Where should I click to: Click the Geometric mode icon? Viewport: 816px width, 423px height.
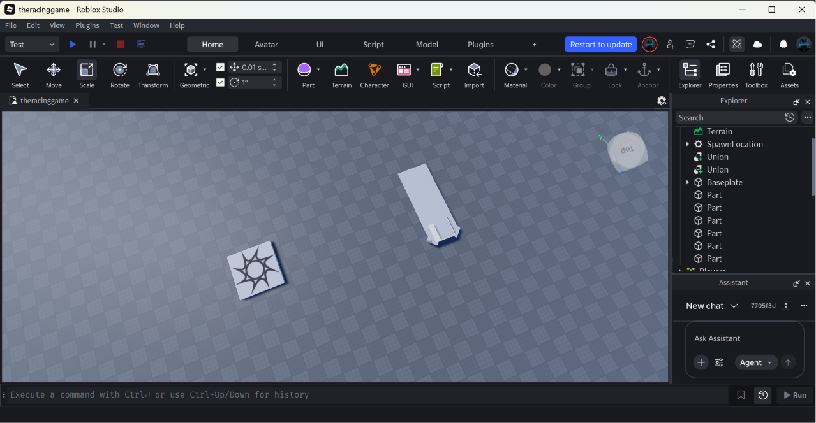[x=190, y=69]
